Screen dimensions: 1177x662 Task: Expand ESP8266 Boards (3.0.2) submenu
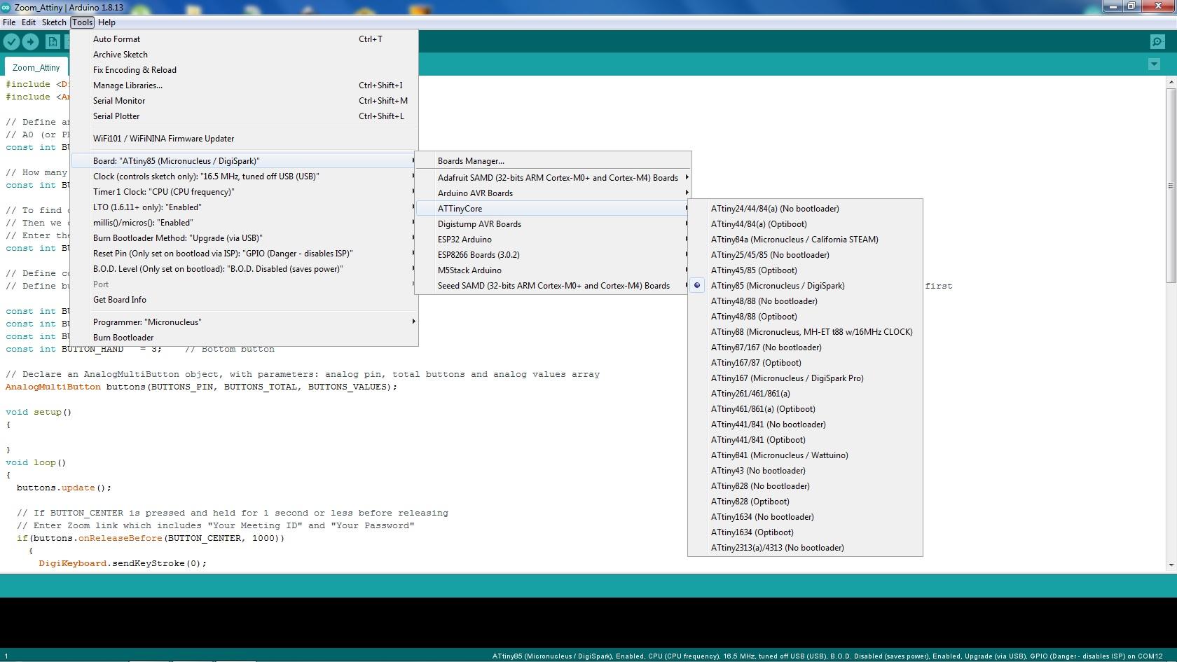point(553,255)
